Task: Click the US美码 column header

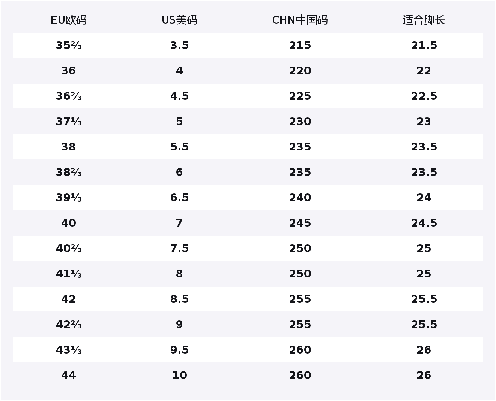Action: (179, 20)
